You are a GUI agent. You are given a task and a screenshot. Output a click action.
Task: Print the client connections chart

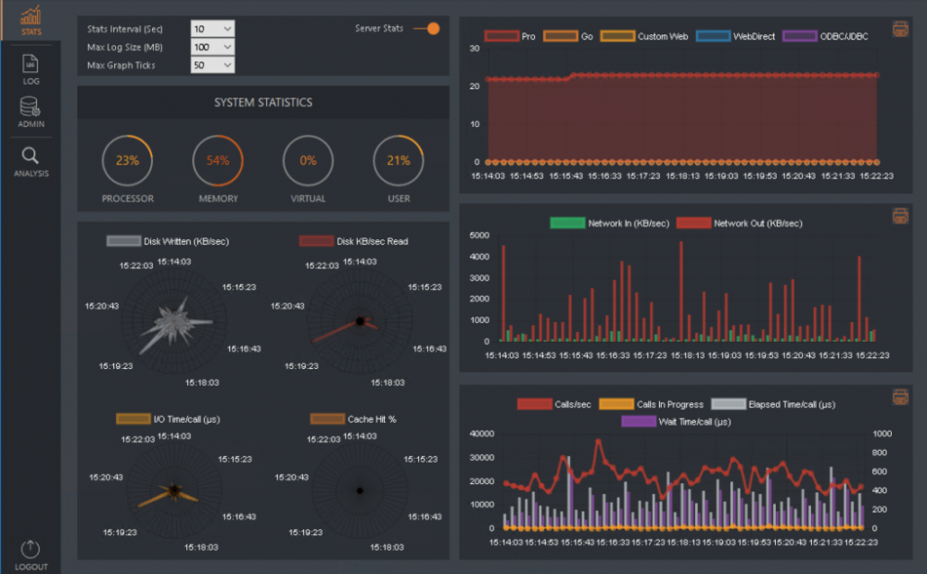click(899, 29)
